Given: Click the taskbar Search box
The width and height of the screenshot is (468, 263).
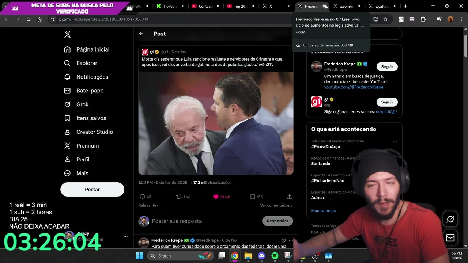Looking at the screenshot, I should click(x=181, y=256).
